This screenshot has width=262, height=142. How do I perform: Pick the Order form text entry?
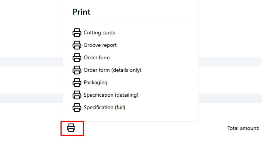tap(97, 57)
